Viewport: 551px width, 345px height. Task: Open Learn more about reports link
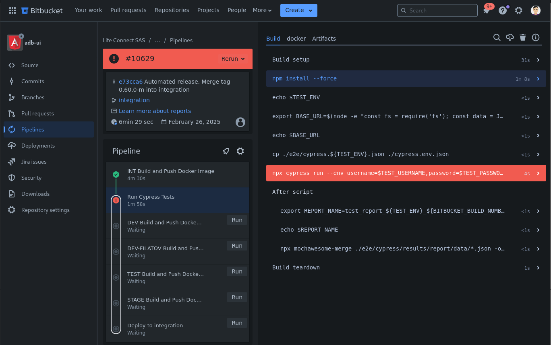coord(155,111)
